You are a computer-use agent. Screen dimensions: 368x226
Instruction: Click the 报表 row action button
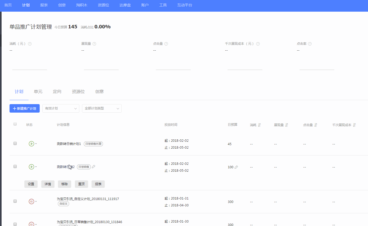point(98,184)
